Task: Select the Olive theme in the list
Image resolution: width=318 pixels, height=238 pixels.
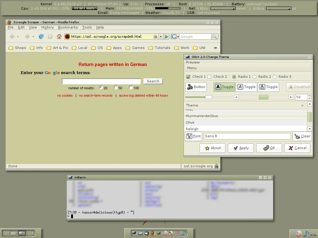Action: click(x=246, y=122)
